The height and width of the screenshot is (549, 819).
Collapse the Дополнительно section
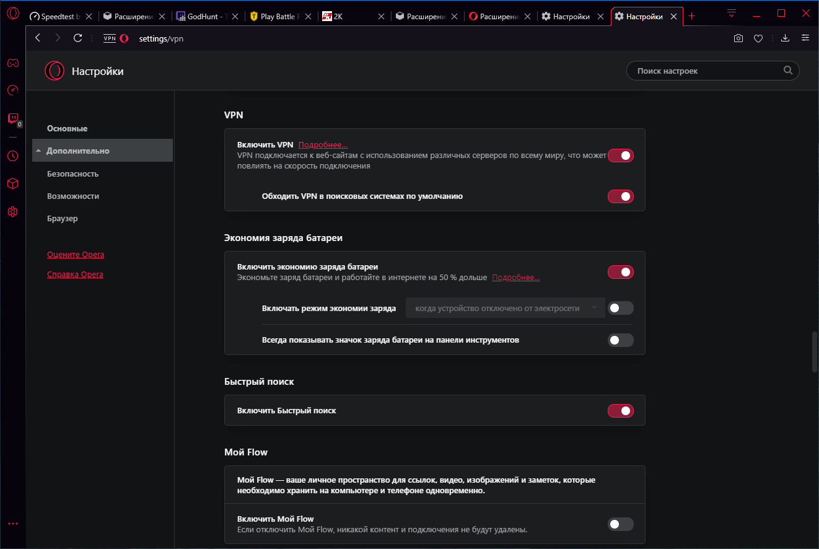click(x=77, y=151)
